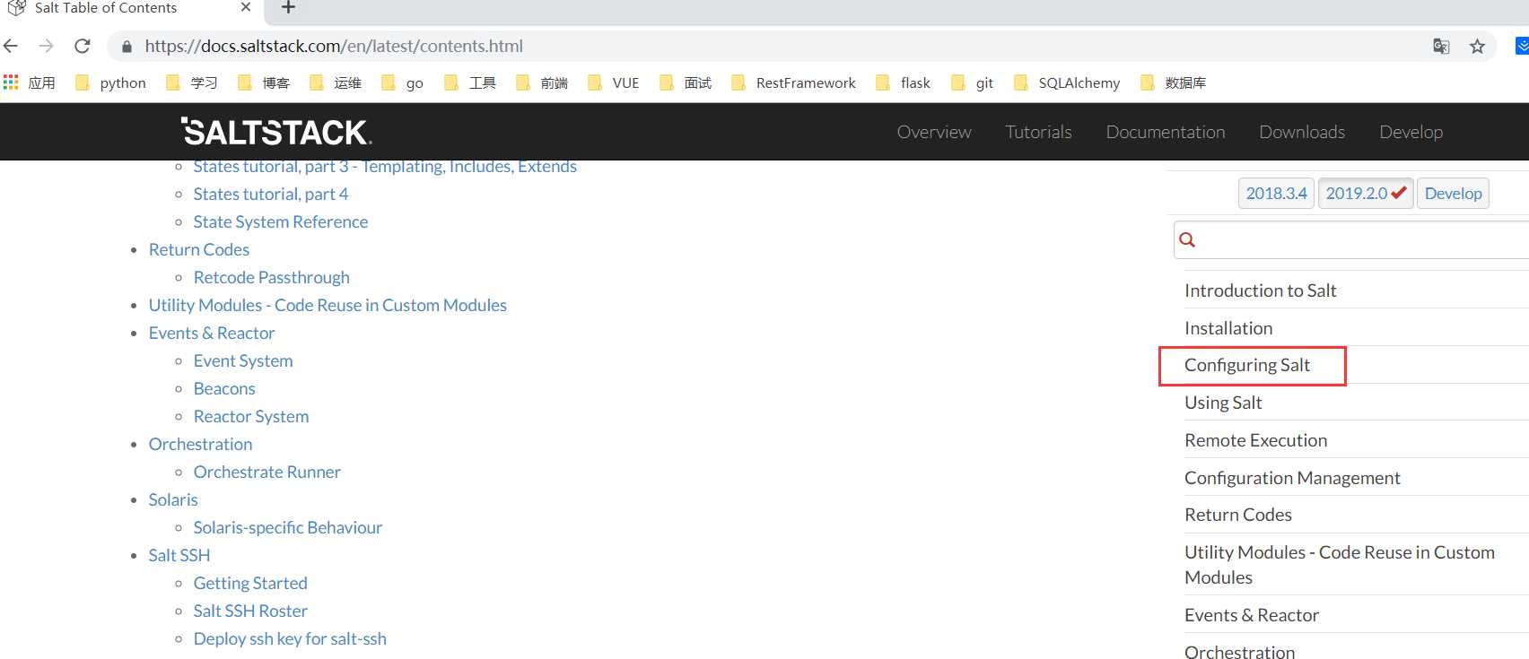Open Beacons link
This screenshot has width=1529, height=659.
224,388
